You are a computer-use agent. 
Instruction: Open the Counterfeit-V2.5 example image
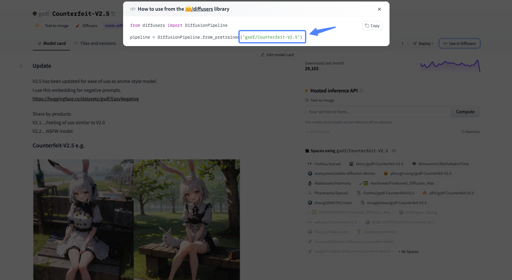click(x=136, y=219)
